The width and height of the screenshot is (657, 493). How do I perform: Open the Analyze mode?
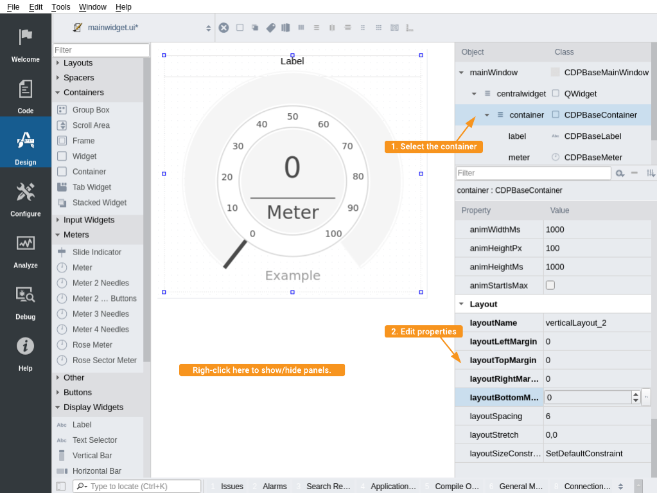[x=26, y=249]
